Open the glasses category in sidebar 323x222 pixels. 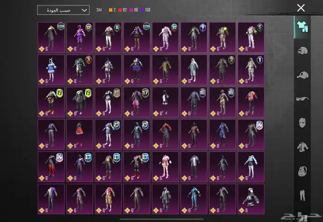[x=303, y=98]
